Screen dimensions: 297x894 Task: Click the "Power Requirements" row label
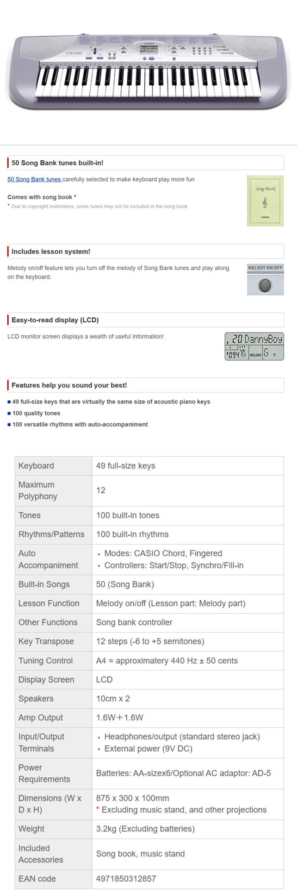tap(44, 773)
